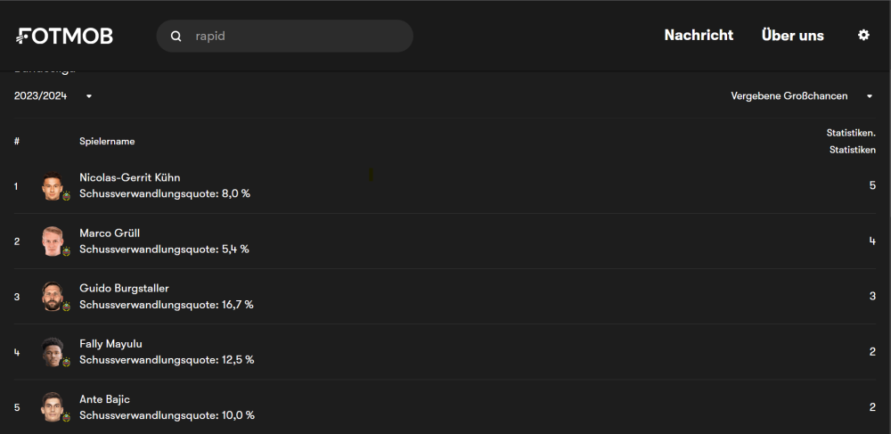Screen dimensions: 891x434
Task: Open the Über uns menu item
Action: pos(792,36)
